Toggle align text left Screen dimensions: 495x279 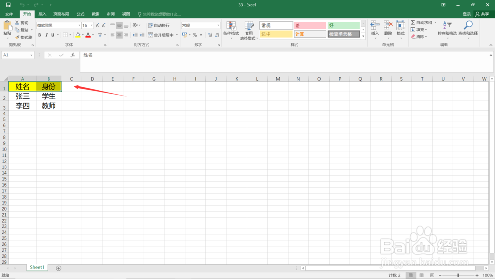coord(112,35)
